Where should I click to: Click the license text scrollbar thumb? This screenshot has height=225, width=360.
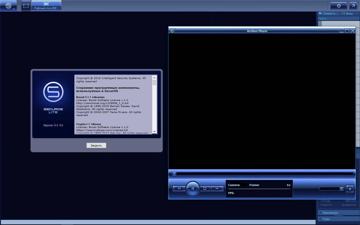click(154, 83)
